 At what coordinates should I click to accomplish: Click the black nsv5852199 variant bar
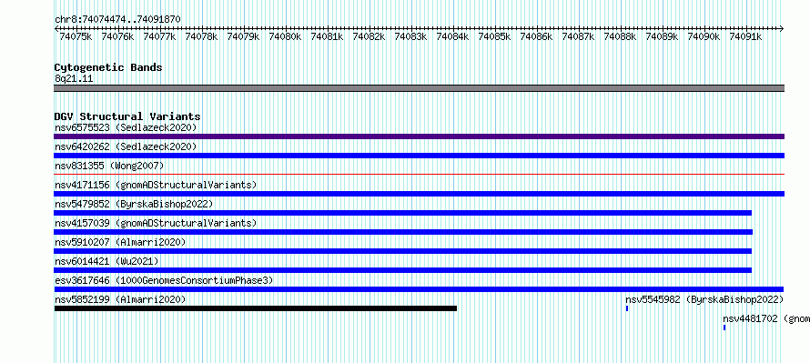tap(255, 308)
